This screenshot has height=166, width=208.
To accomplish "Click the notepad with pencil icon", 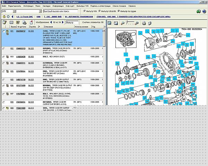I will coord(4,22).
